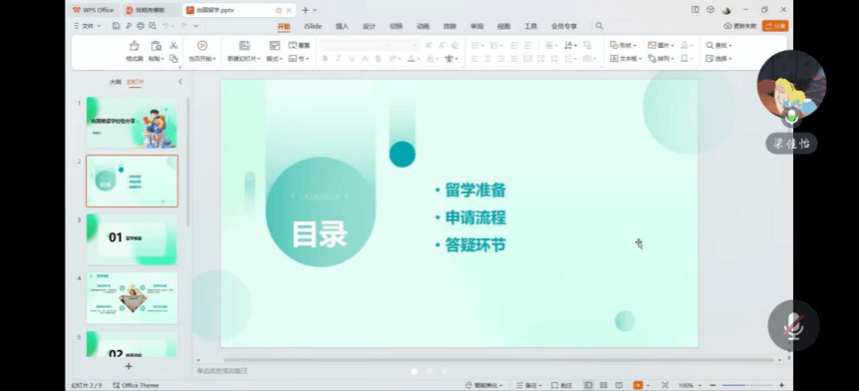Close the 出国留学.pptx document tab
The height and width of the screenshot is (391, 859).
pos(288,10)
